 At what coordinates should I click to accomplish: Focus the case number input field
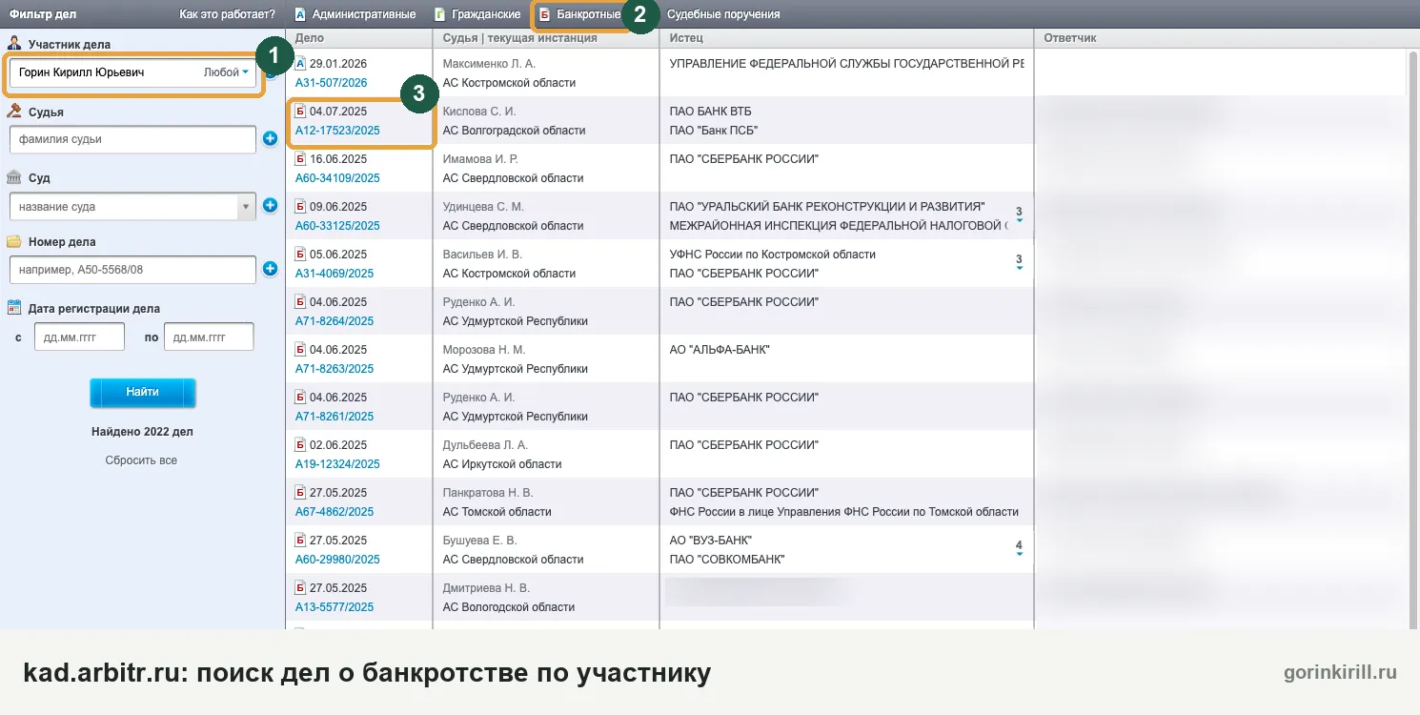[132, 270]
